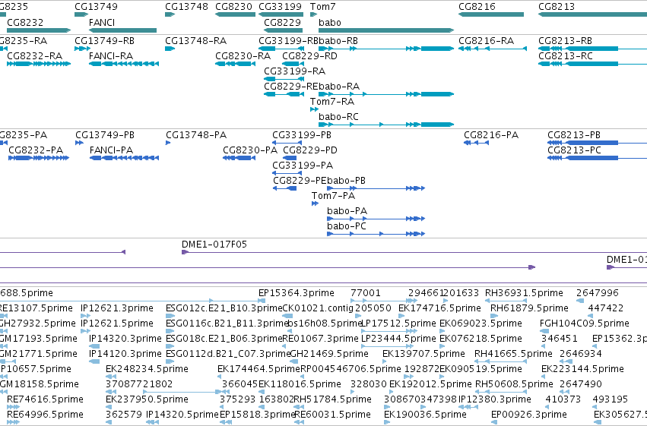Click the CG33199 gene label
Screen dimensions: 647x426
point(281,7)
